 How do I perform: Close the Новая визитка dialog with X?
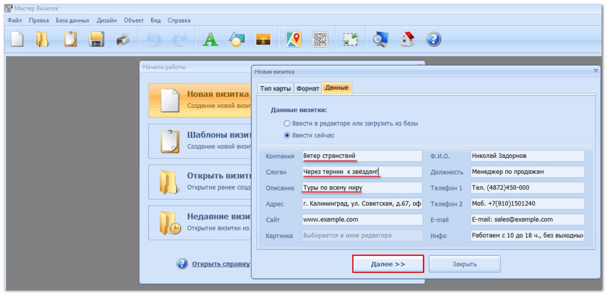click(x=596, y=71)
